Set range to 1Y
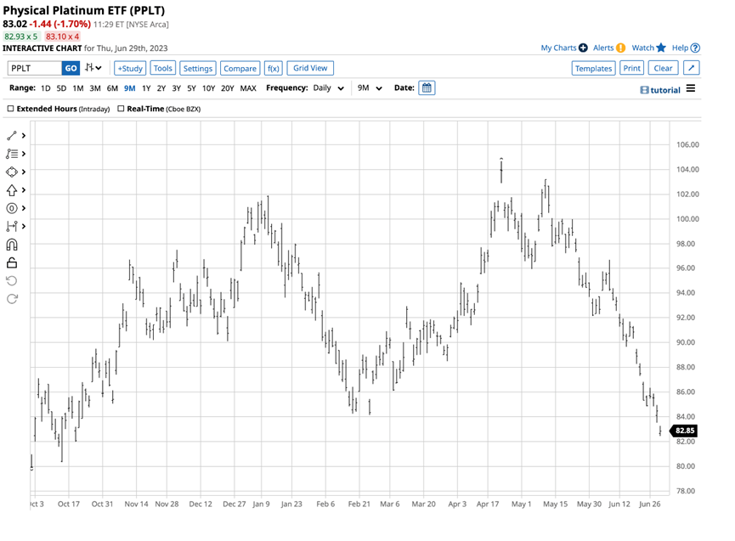735x541 pixels. (146, 88)
